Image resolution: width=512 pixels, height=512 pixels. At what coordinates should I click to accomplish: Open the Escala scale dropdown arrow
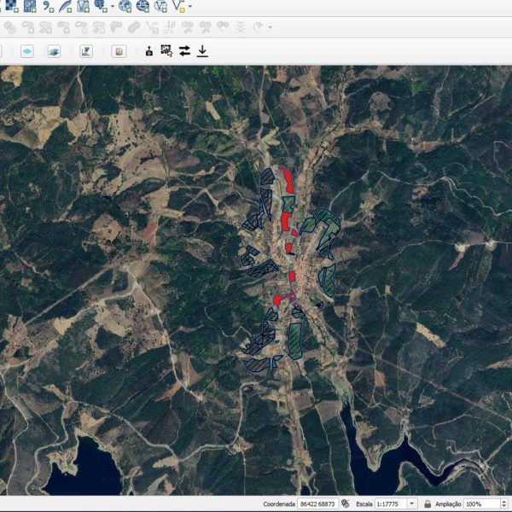coord(412,503)
